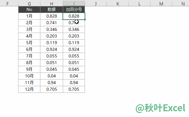Select 0.203 in the 加百分号 column

[74, 36]
